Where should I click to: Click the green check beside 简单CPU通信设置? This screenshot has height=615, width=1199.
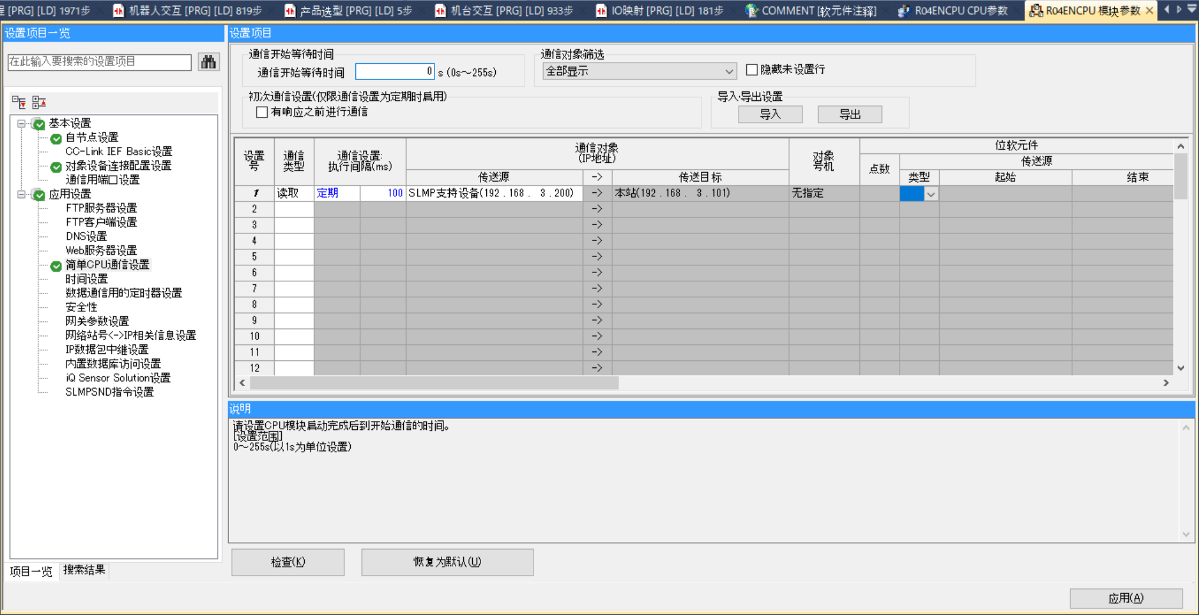click(56, 266)
